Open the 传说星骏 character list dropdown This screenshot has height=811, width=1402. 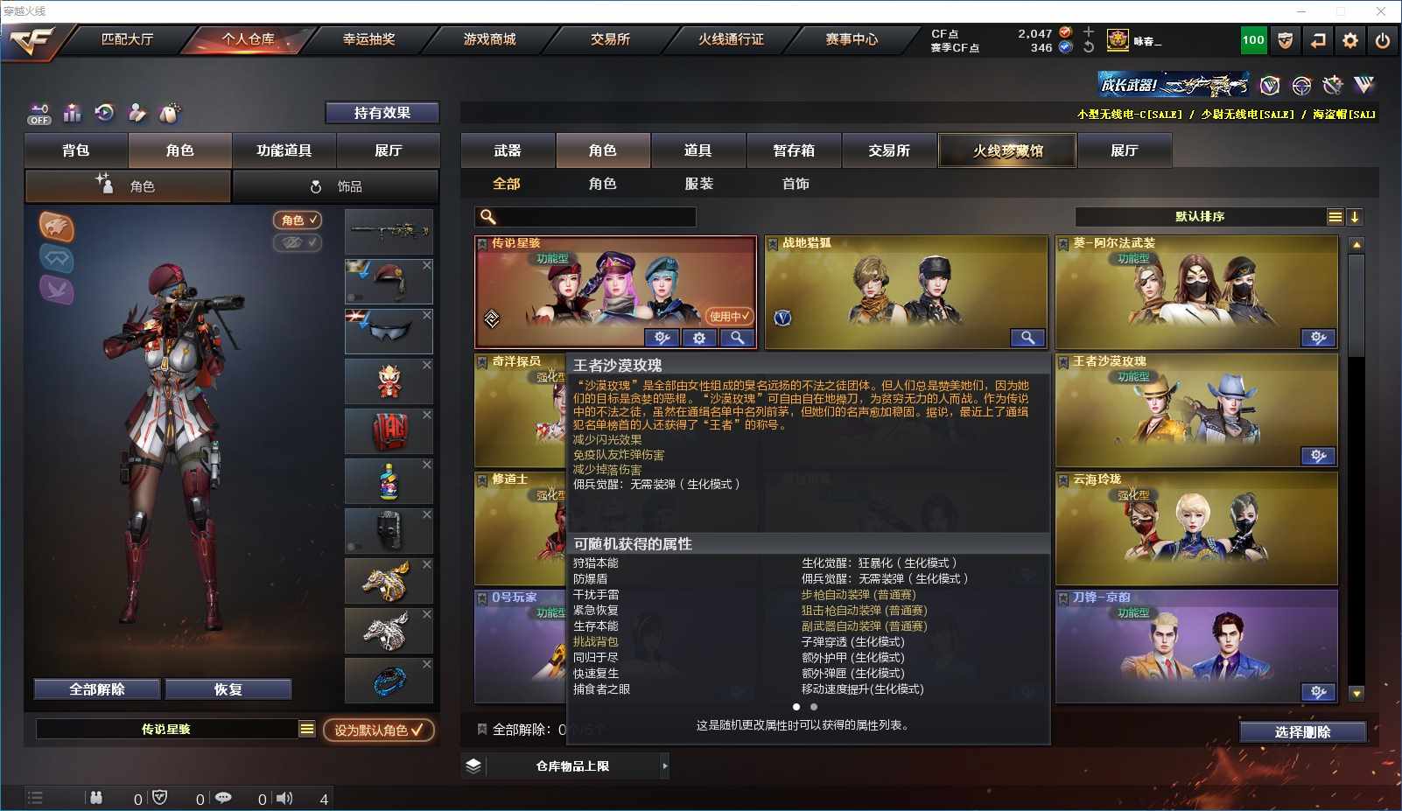[x=306, y=729]
